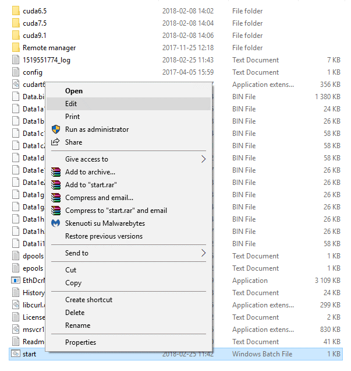Image resolution: width=351 pixels, height=371 pixels.
Task: Click the WinRAR icon beside Add to archive
Action: (x=56, y=172)
